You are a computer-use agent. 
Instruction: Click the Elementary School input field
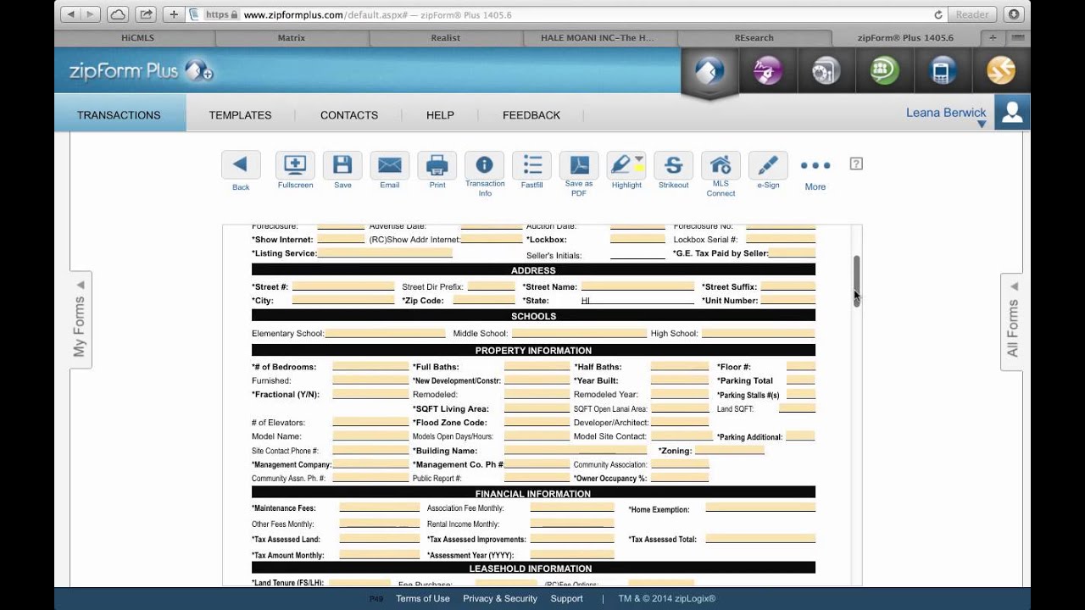(385, 333)
